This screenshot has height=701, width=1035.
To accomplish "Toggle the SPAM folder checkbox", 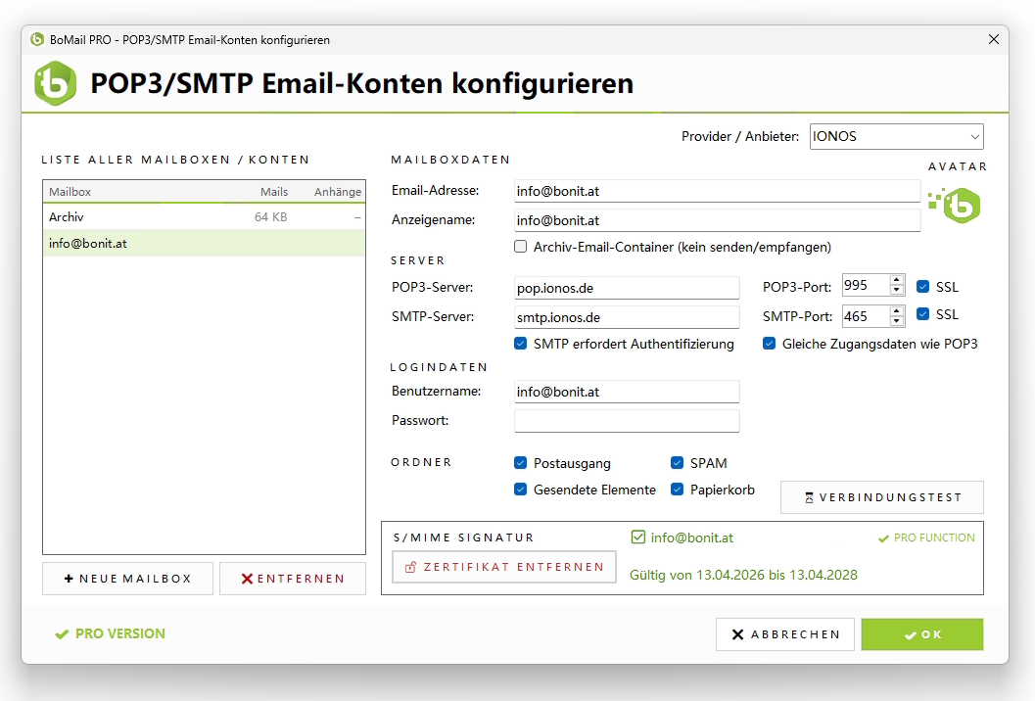I will point(678,463).
